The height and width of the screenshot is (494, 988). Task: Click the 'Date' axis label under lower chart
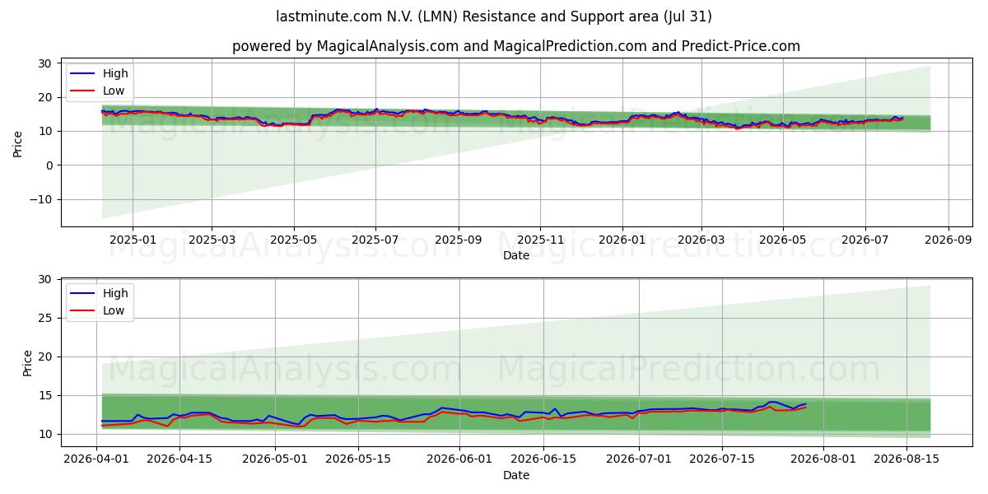point(516,475)
